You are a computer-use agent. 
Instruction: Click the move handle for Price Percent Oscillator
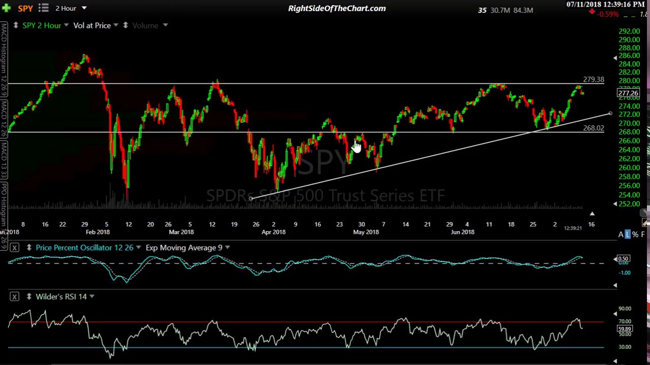pyautogui.click(x=29, y=247)
